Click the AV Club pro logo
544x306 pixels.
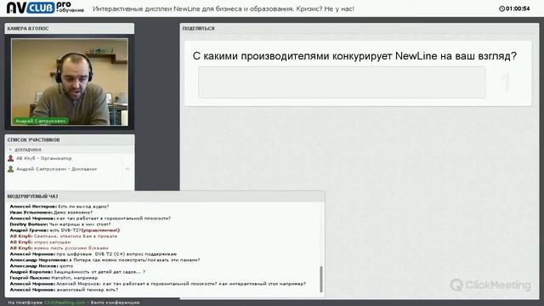(x=45, y=8)
